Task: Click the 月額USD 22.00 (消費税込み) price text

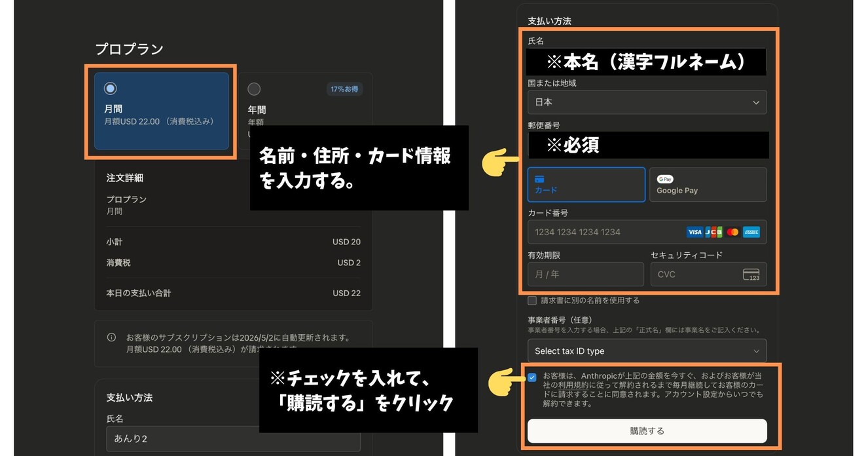Action: (x=159, y=121)
